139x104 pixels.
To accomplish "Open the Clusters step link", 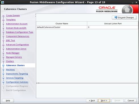I will coord(10,61).
